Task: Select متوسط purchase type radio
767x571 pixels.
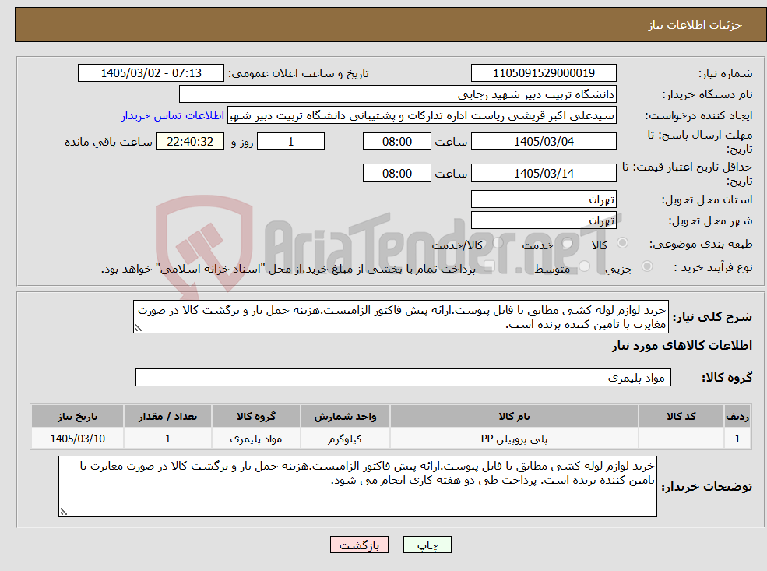Action: click(585, 266)
